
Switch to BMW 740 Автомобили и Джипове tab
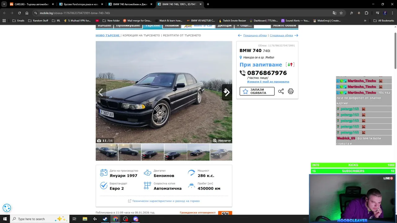click(130, 4)
